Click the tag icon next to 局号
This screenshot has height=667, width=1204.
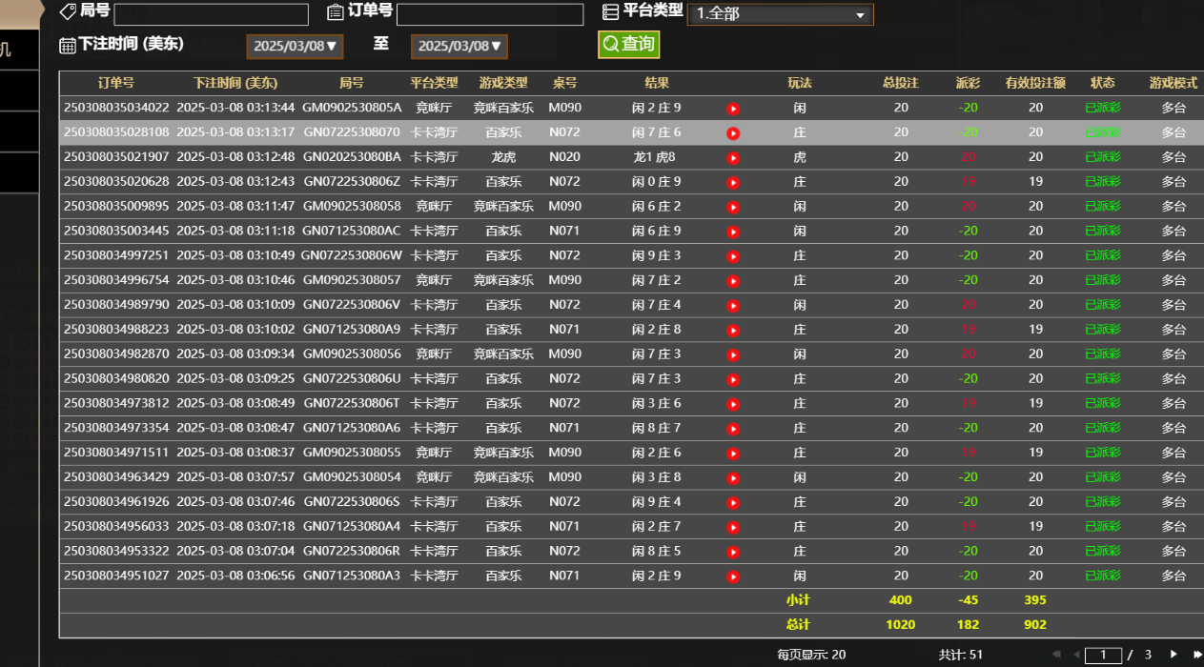click(x=68, y=11)
